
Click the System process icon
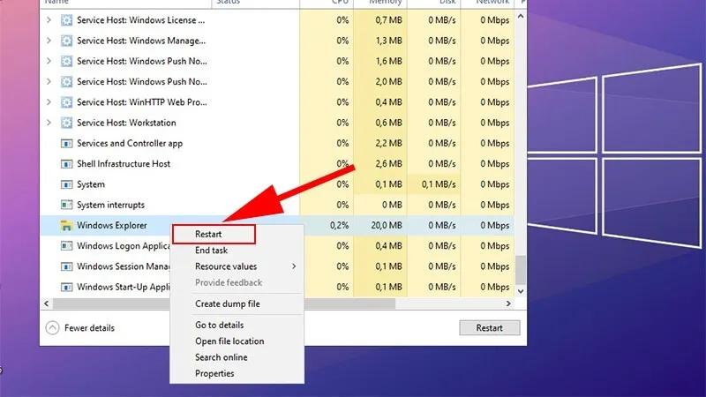[x=67, y=184]
